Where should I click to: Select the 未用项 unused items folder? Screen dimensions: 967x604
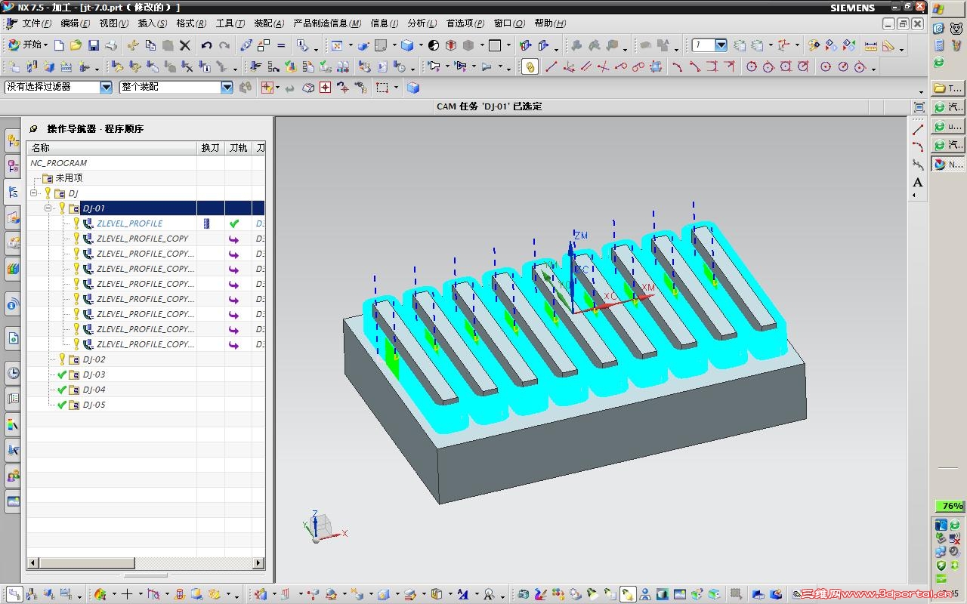(x=69, y=178)
